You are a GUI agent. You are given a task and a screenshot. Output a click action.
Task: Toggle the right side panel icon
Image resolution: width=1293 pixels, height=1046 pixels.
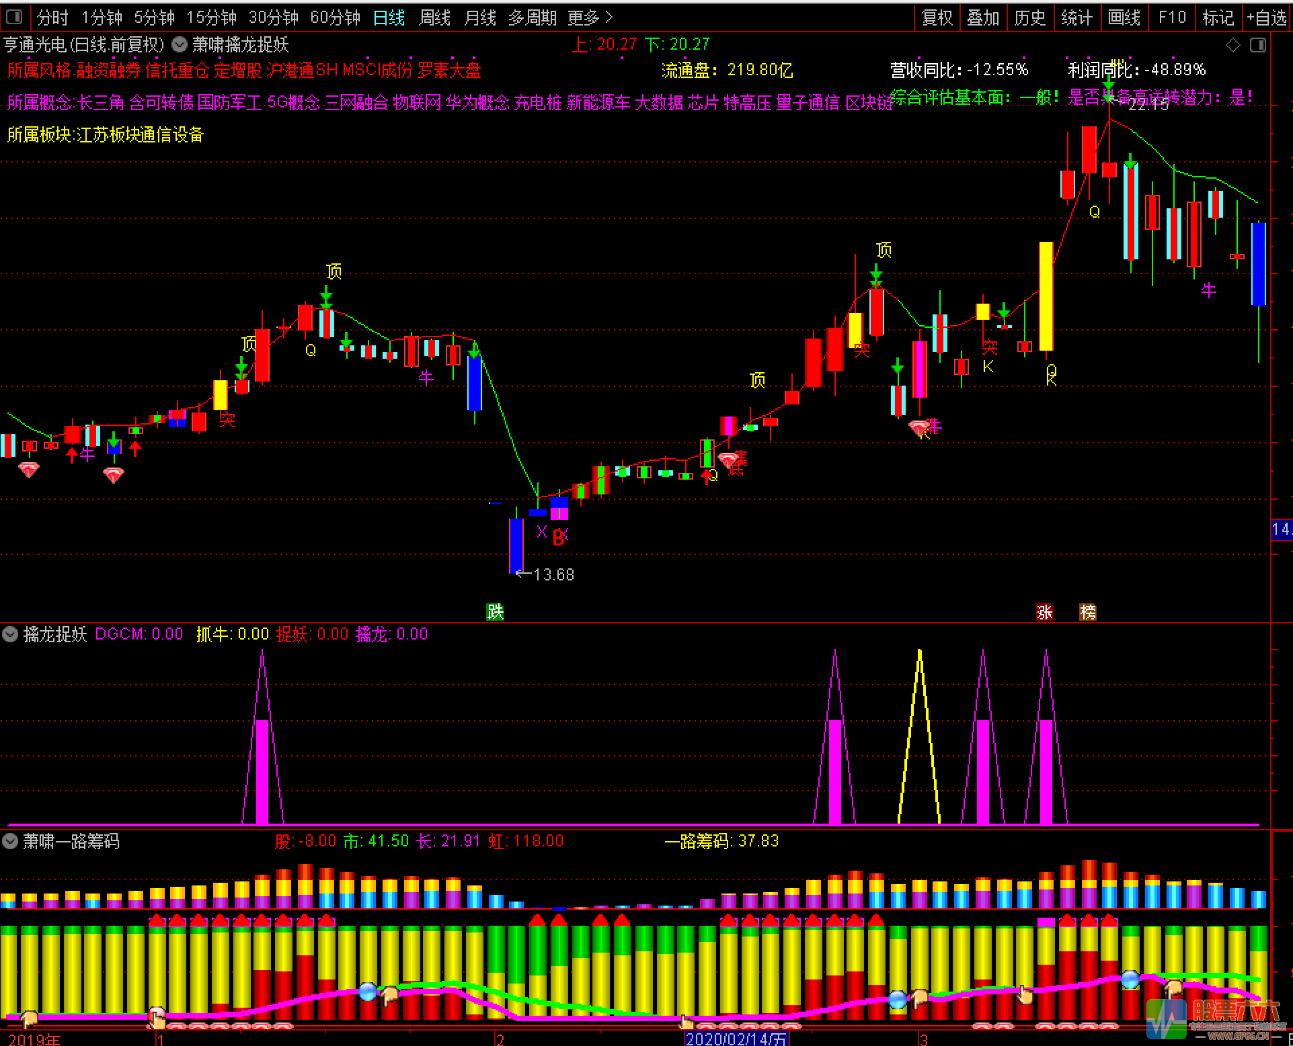point(1257,45)
